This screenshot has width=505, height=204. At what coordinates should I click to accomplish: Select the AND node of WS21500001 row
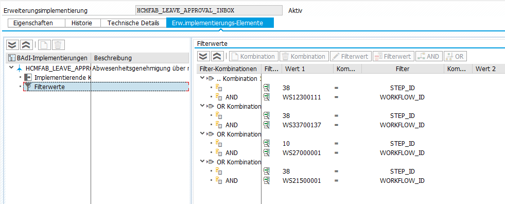tap(232, 181)
